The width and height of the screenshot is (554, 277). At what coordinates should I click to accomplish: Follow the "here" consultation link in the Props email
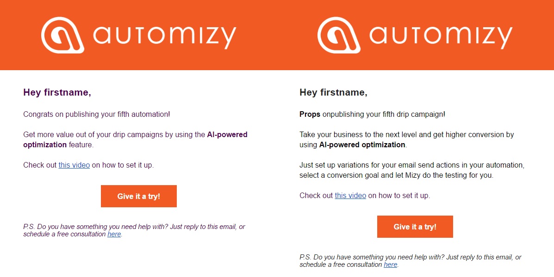(x=391, y=265)
